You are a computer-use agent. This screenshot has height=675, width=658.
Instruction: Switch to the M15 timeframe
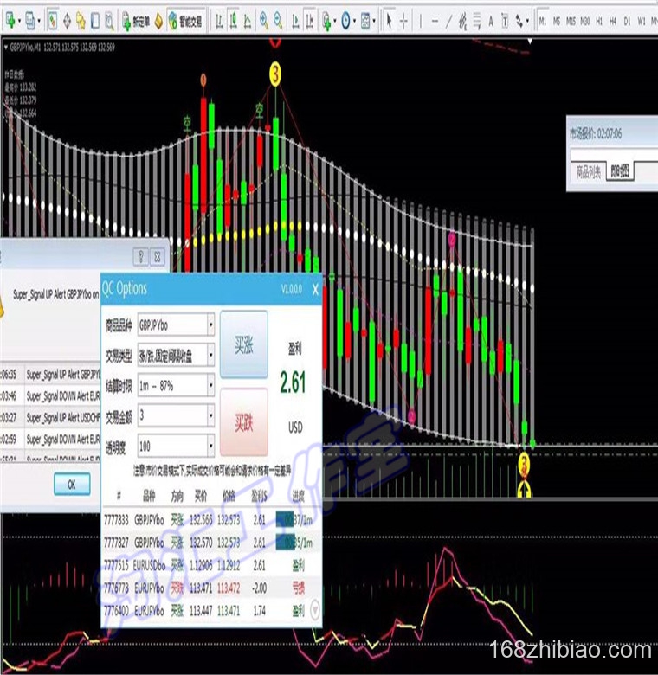[x=571, y=21]
